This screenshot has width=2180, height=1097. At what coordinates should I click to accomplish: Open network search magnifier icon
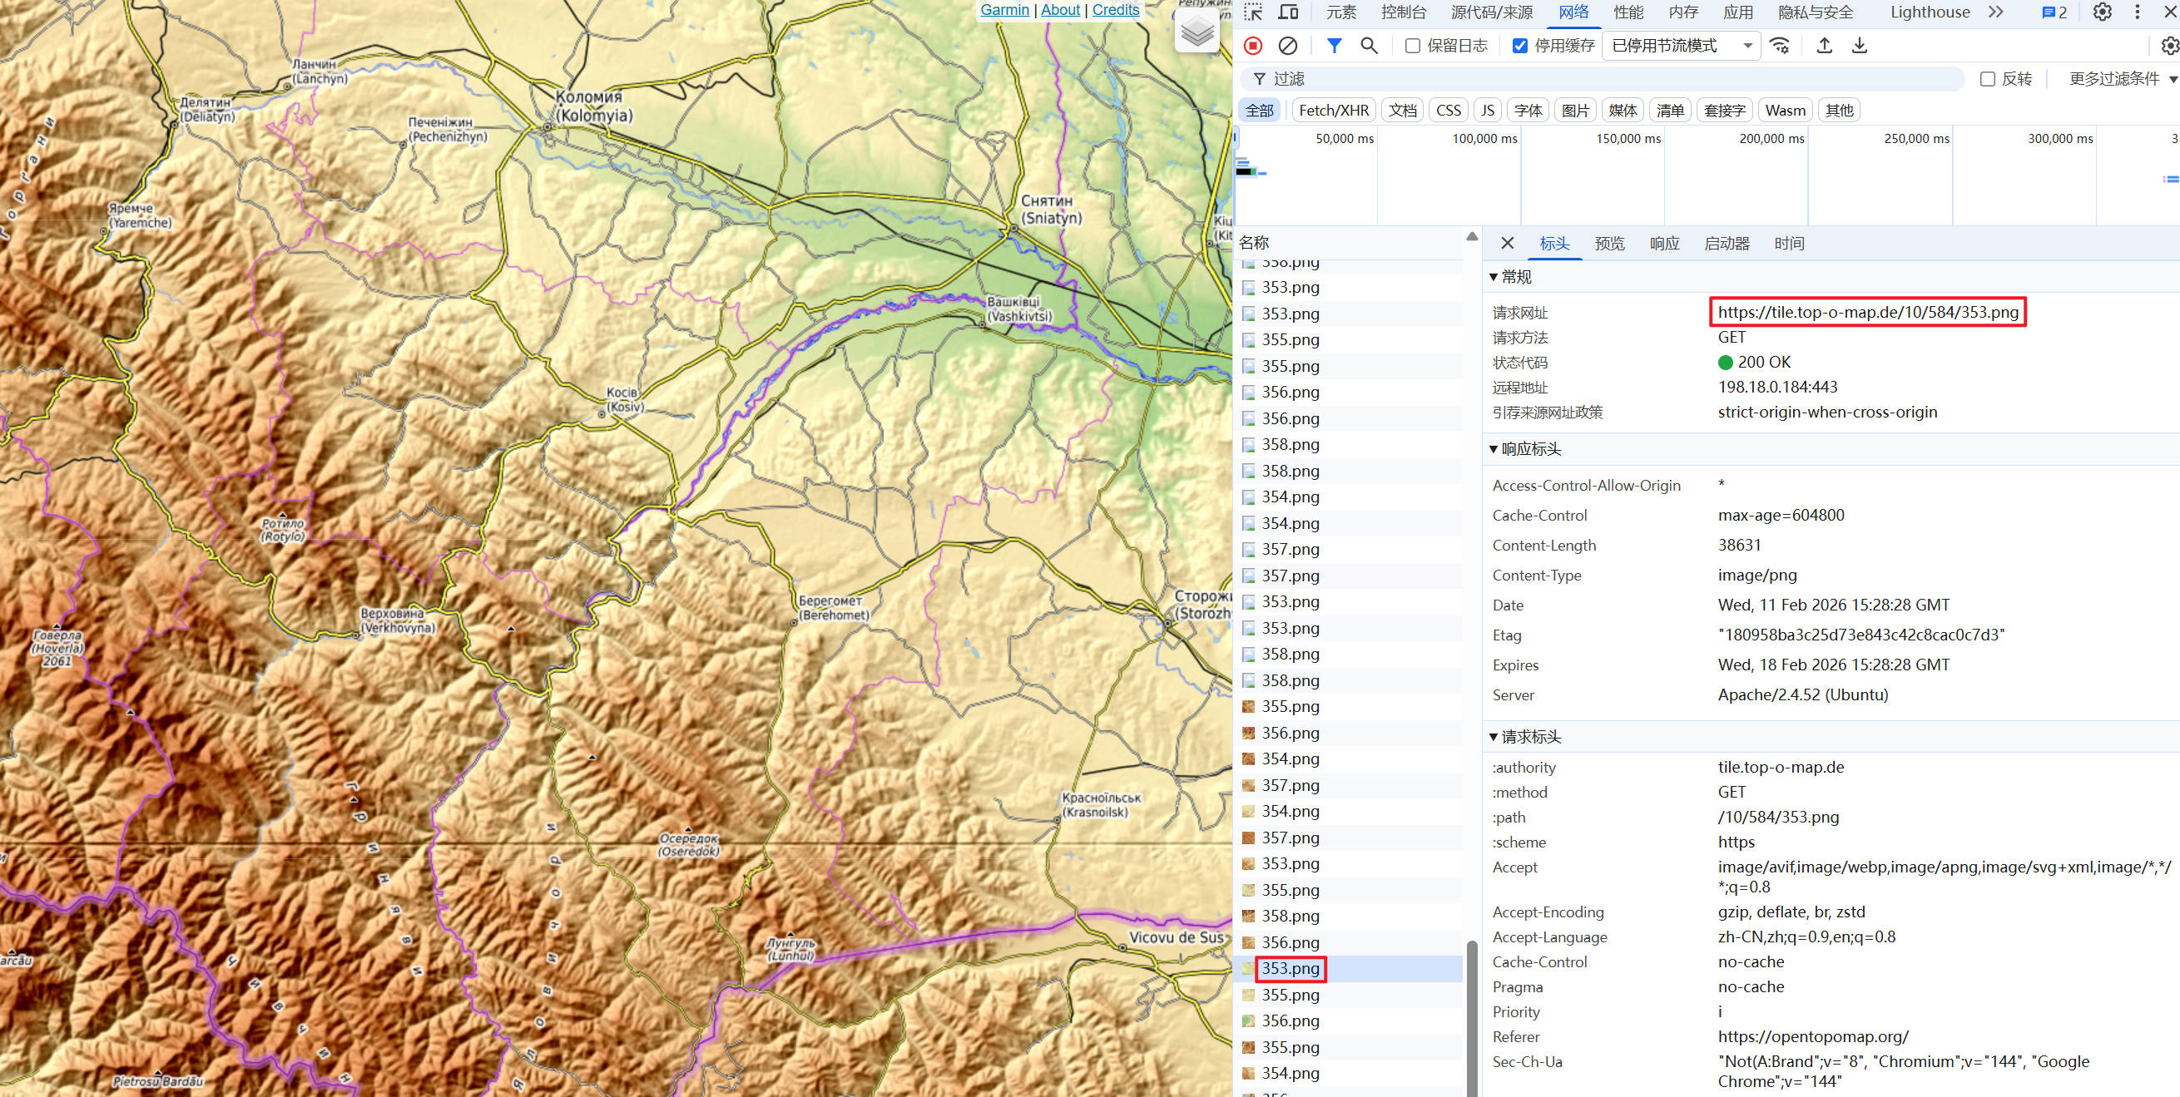1369,46
